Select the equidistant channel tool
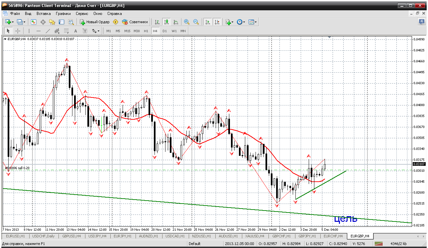428x248 pixels. coord(57,31)
